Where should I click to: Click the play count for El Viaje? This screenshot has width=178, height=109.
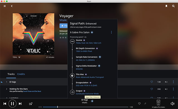click(x=166, y=82)
